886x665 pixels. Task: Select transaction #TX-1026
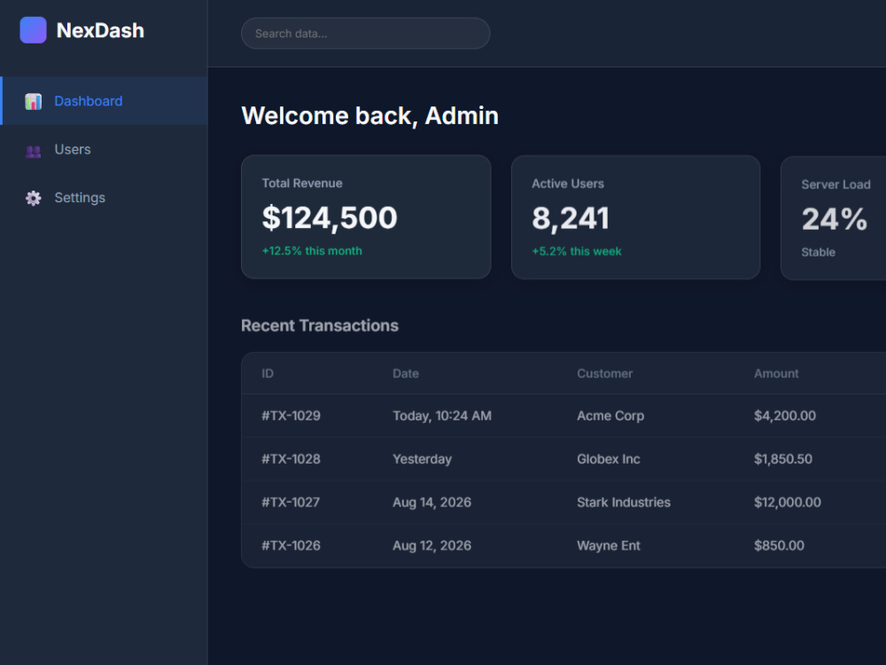click(291, 545)
